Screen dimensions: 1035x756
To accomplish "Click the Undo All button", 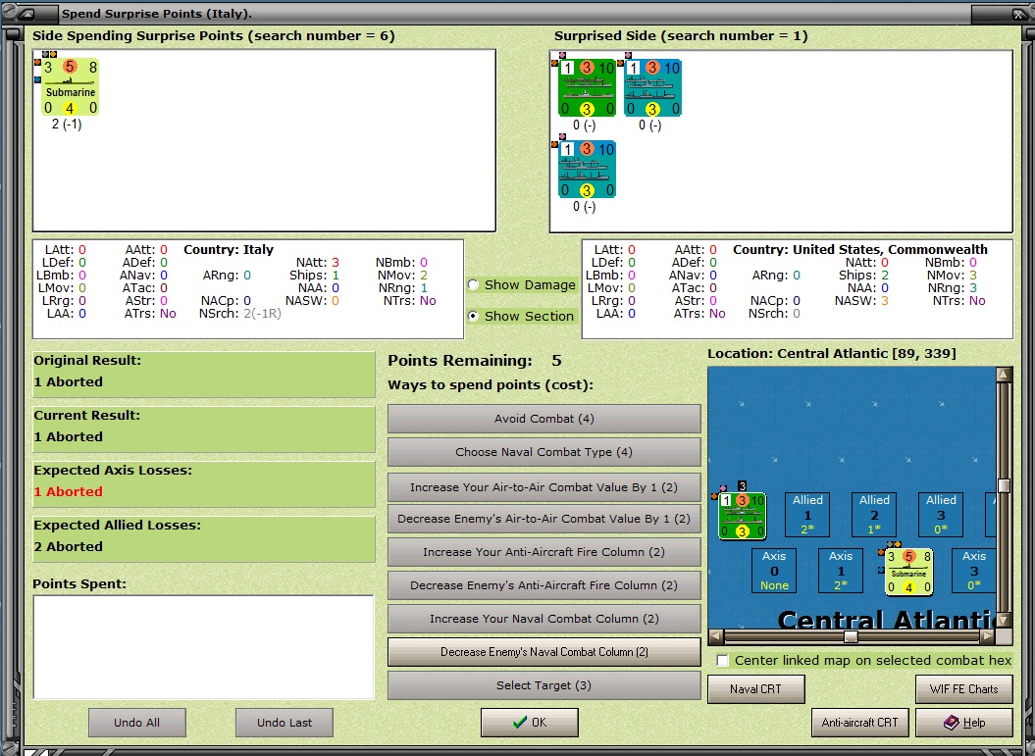I will [136, 723].
